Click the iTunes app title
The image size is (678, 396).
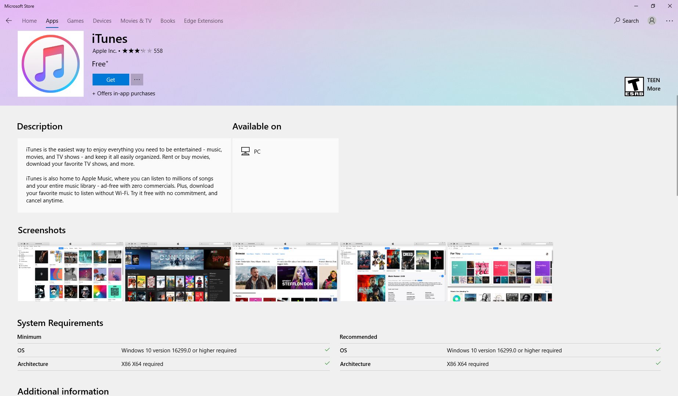(x=109, y=38)
